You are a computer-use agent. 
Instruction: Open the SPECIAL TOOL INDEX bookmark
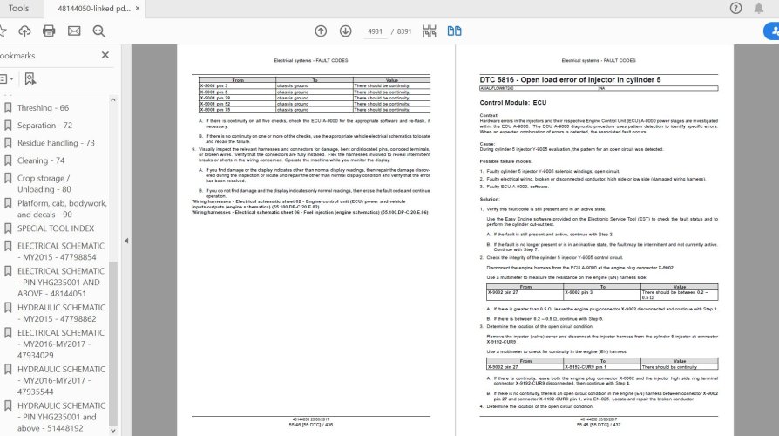click(56, 228)
